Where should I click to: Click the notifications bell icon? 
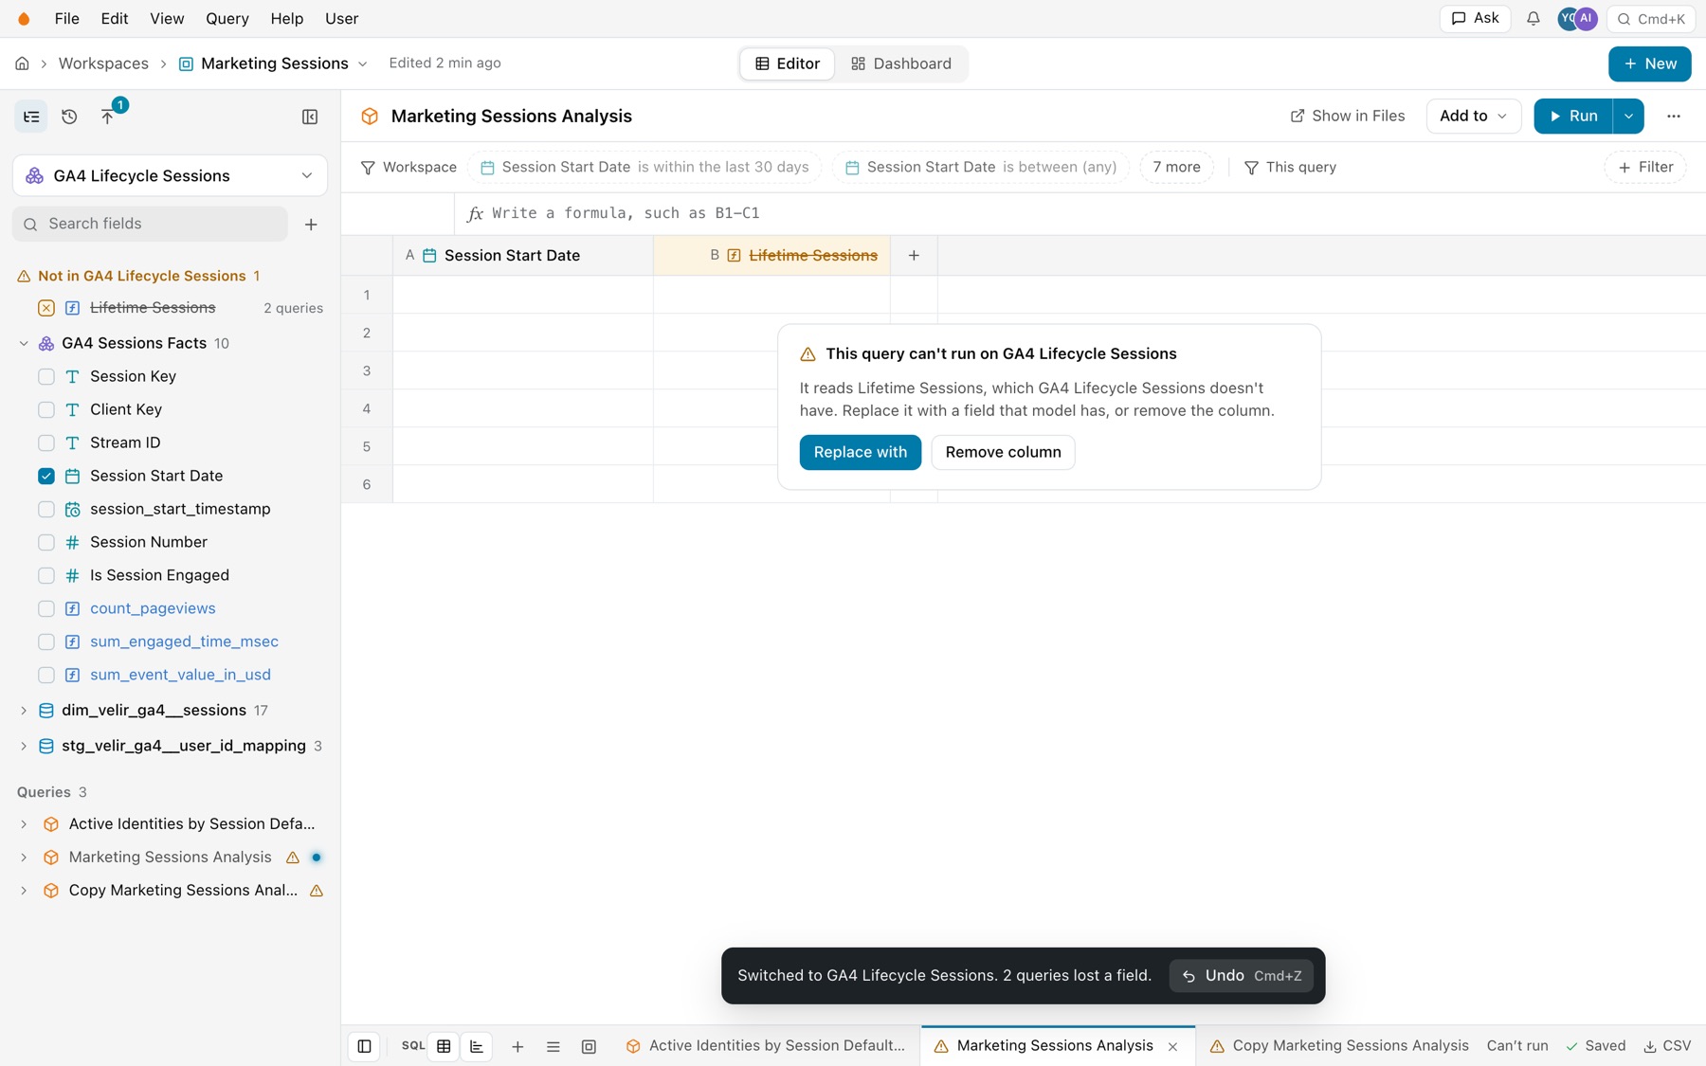[x=1533, y=19]
